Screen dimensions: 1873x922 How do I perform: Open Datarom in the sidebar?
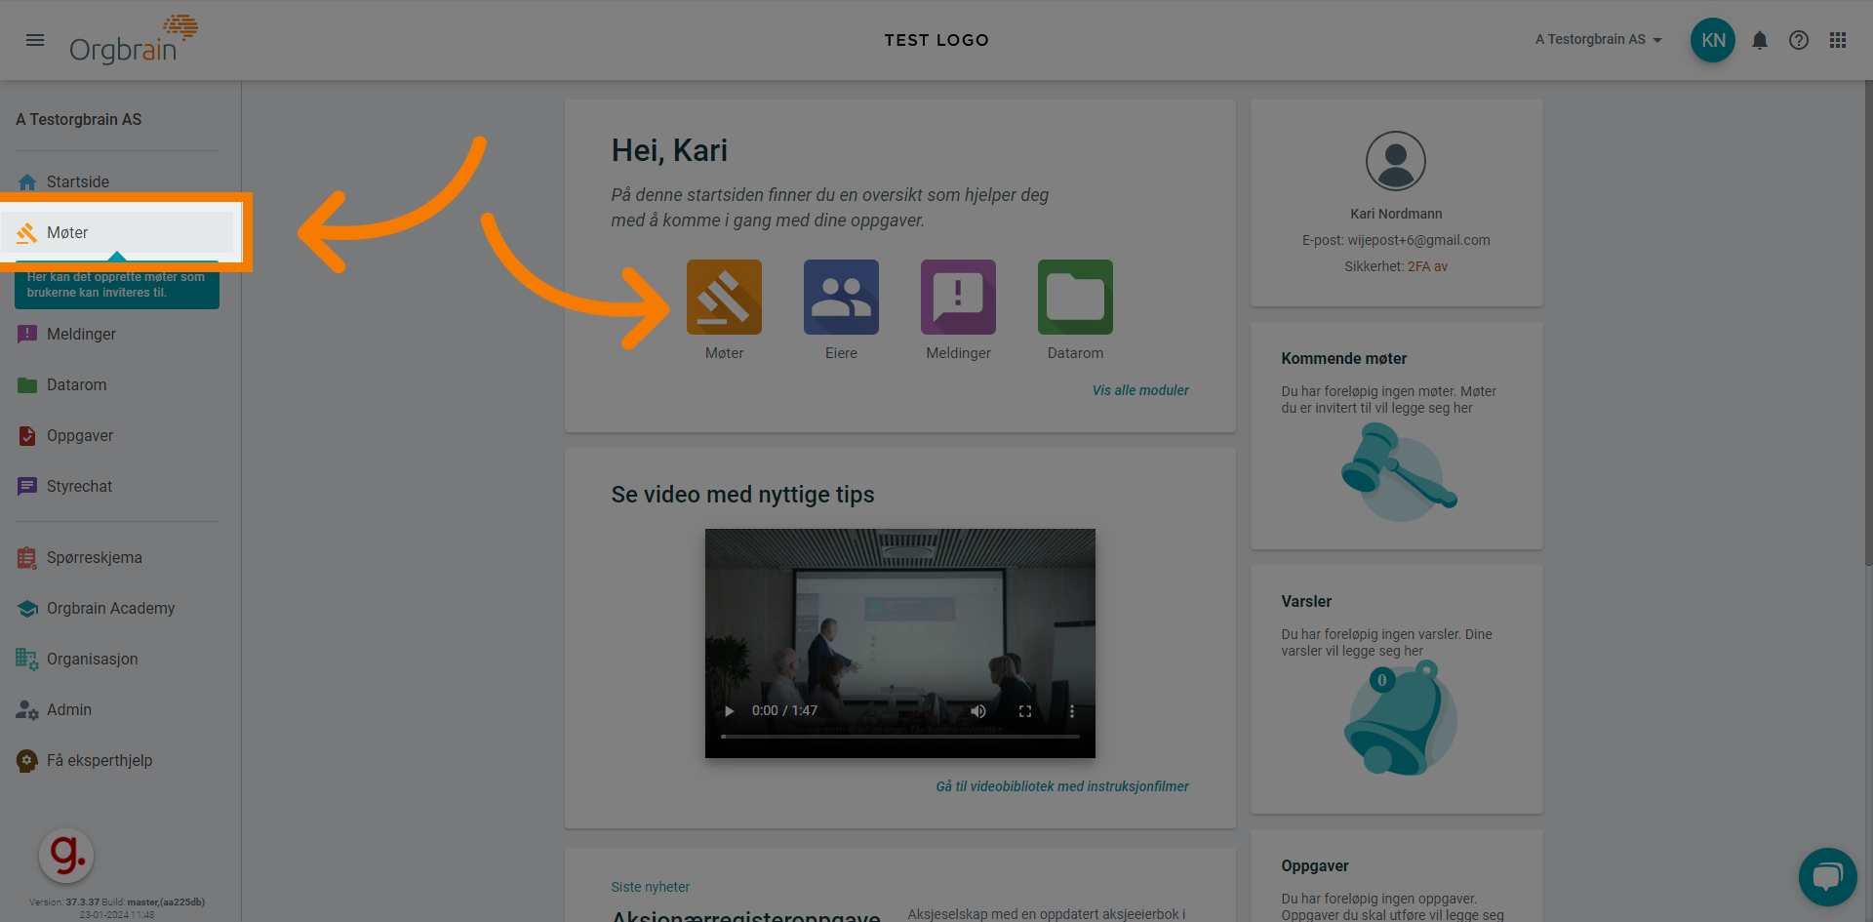click(117, 385)
